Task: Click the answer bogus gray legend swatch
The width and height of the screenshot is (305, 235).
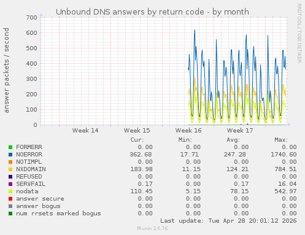Action: click(x=10, y=206)
